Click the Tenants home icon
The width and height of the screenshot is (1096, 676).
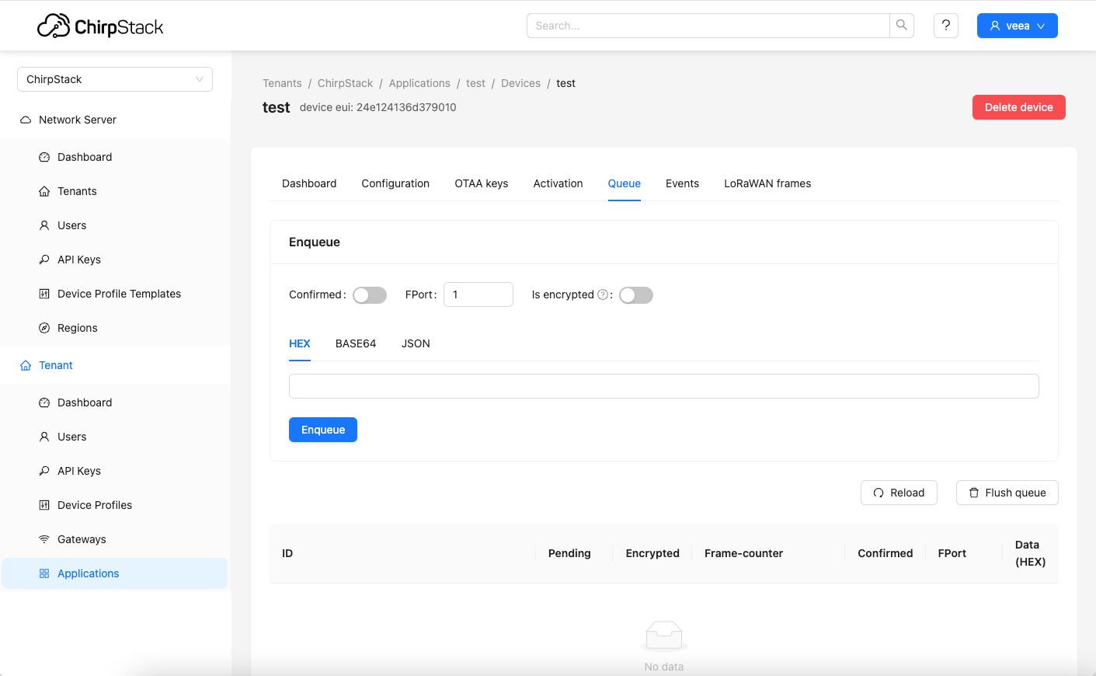click(44, 191)
